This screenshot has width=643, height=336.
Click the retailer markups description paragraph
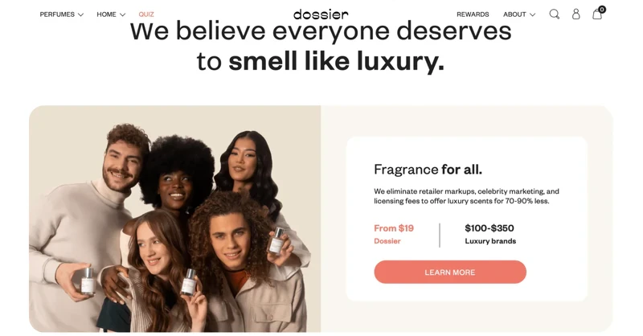click(x=466, y=196)
